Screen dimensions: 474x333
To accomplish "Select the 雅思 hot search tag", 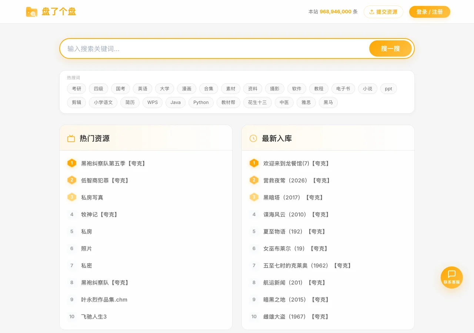I will point(306,102).
